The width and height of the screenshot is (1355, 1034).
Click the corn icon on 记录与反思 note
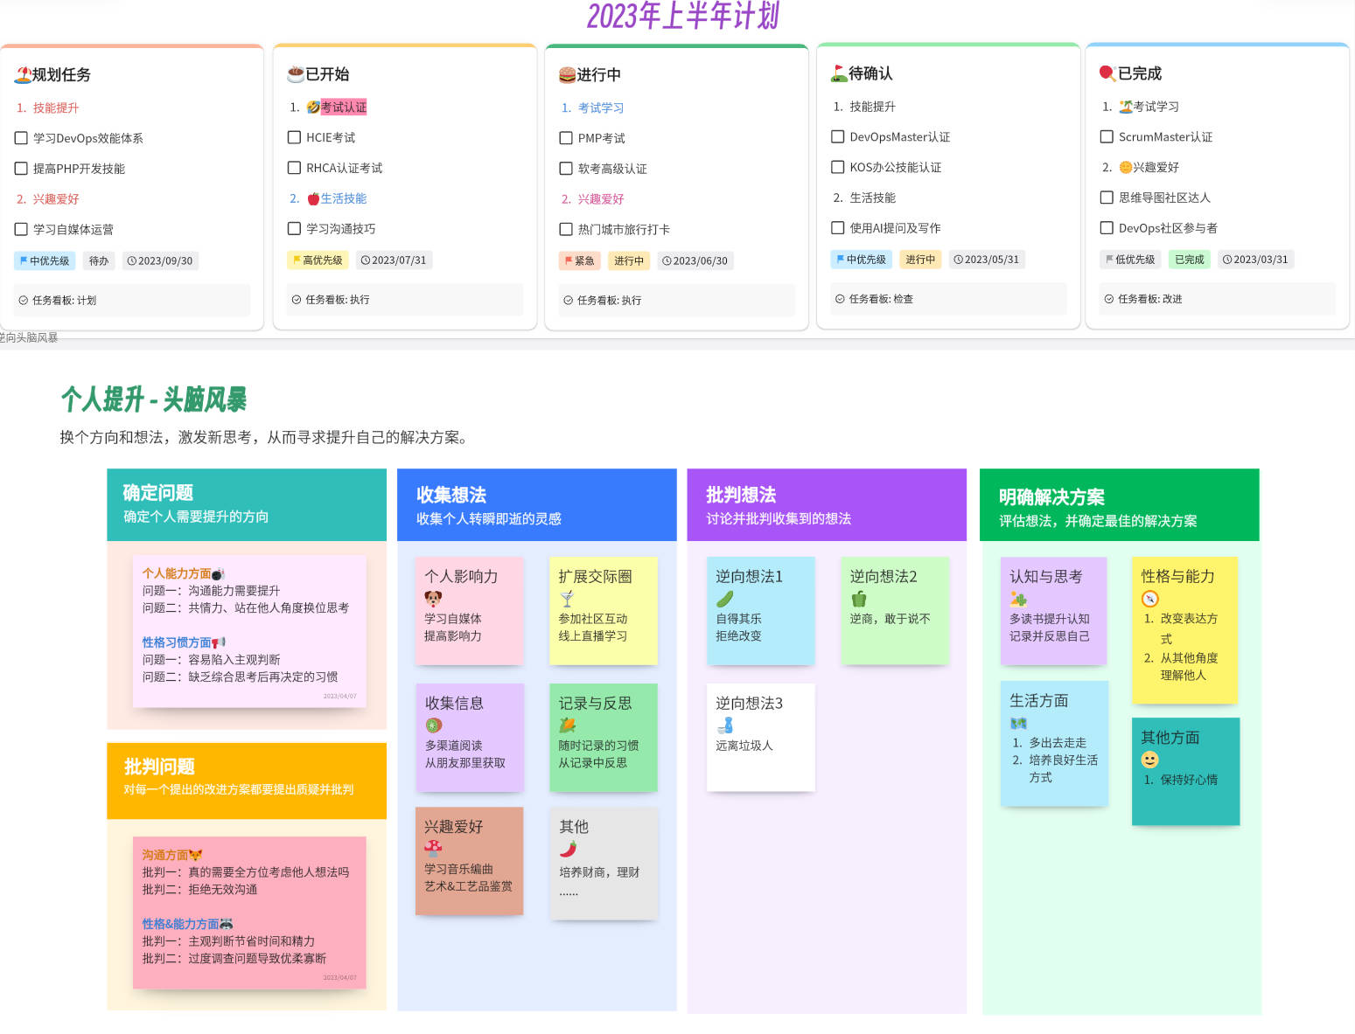coord(568,725)
